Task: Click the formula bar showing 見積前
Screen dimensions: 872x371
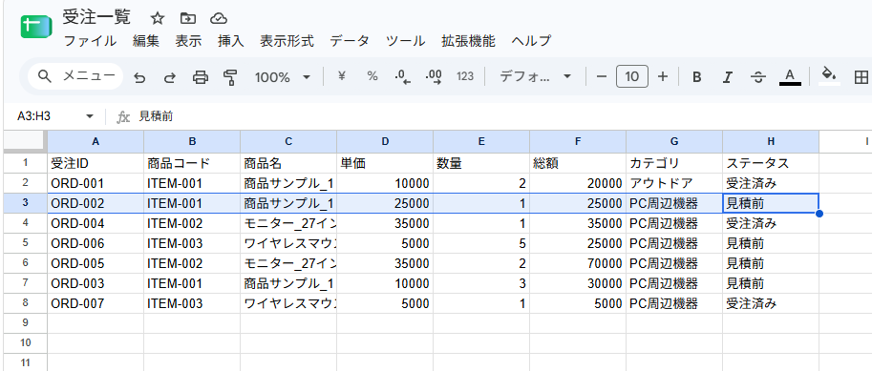Action: (500, 116)
